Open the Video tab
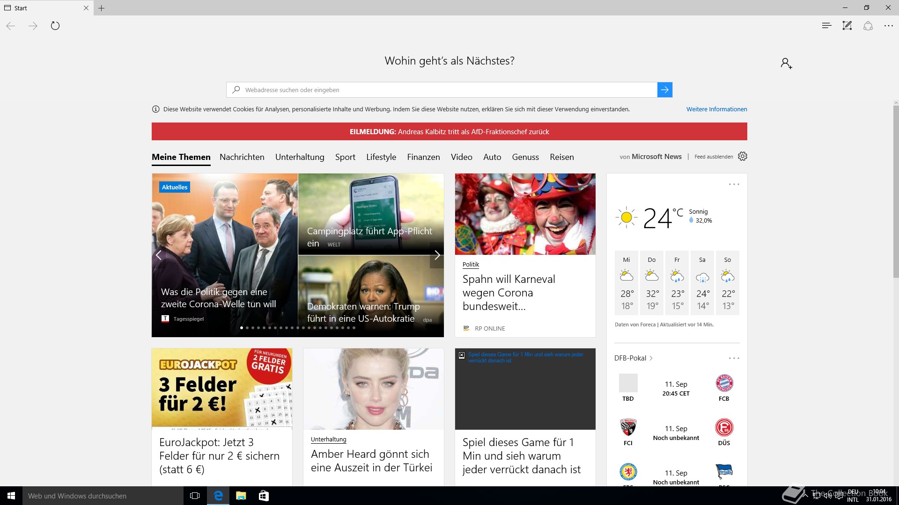The height and width of the screenshot is (505, 899). click(462, 157)
